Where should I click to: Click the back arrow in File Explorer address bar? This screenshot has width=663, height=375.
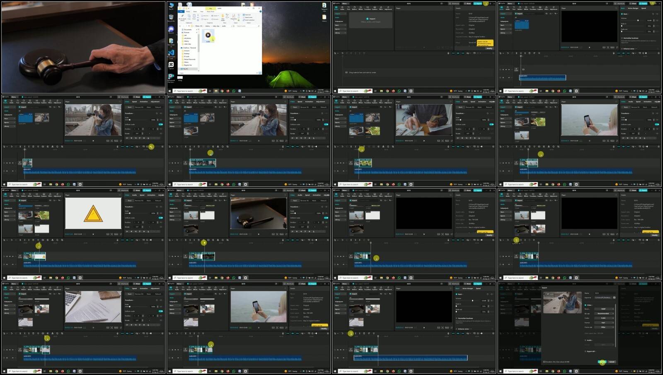[x=180, y=26]
